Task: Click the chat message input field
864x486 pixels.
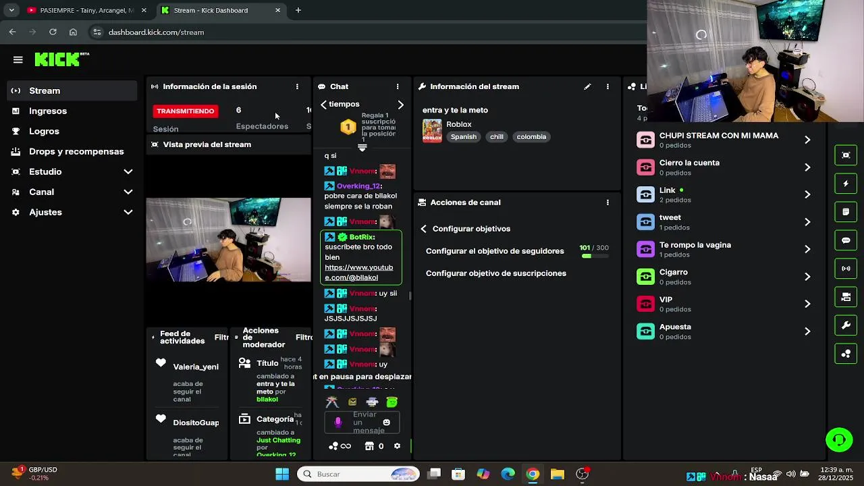Action: pos(362,423)
